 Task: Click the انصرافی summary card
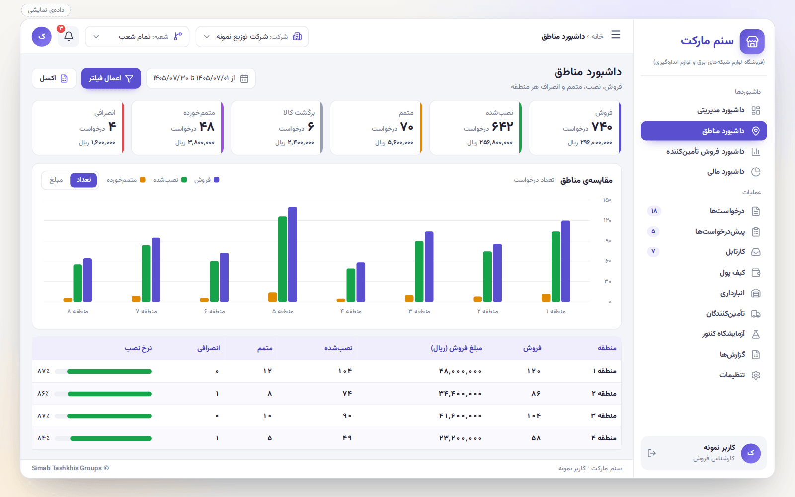pos(78,128)
